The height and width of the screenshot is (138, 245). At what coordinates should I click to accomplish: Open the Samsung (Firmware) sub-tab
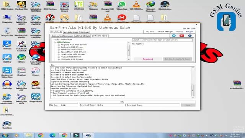62,36
